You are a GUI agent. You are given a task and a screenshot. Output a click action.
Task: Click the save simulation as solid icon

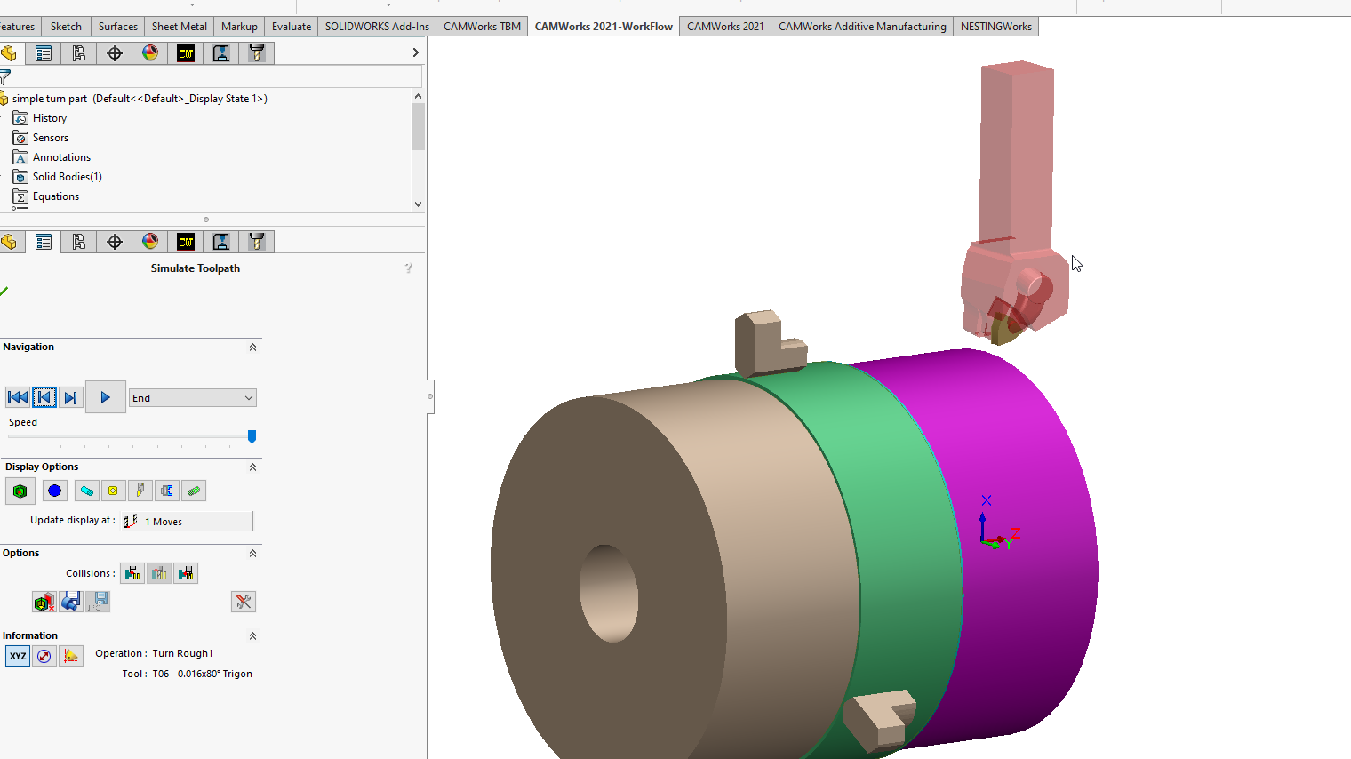tap(71, 602)
